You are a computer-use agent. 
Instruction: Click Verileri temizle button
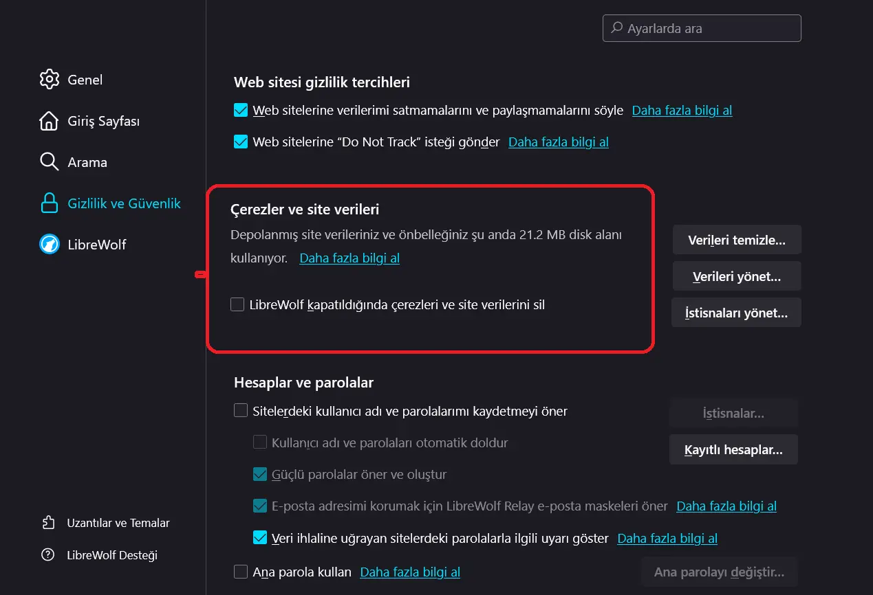coord(737,240)
